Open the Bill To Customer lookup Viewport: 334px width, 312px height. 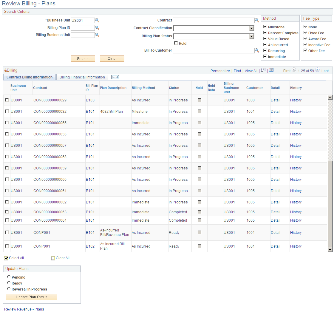coord(257,50)
